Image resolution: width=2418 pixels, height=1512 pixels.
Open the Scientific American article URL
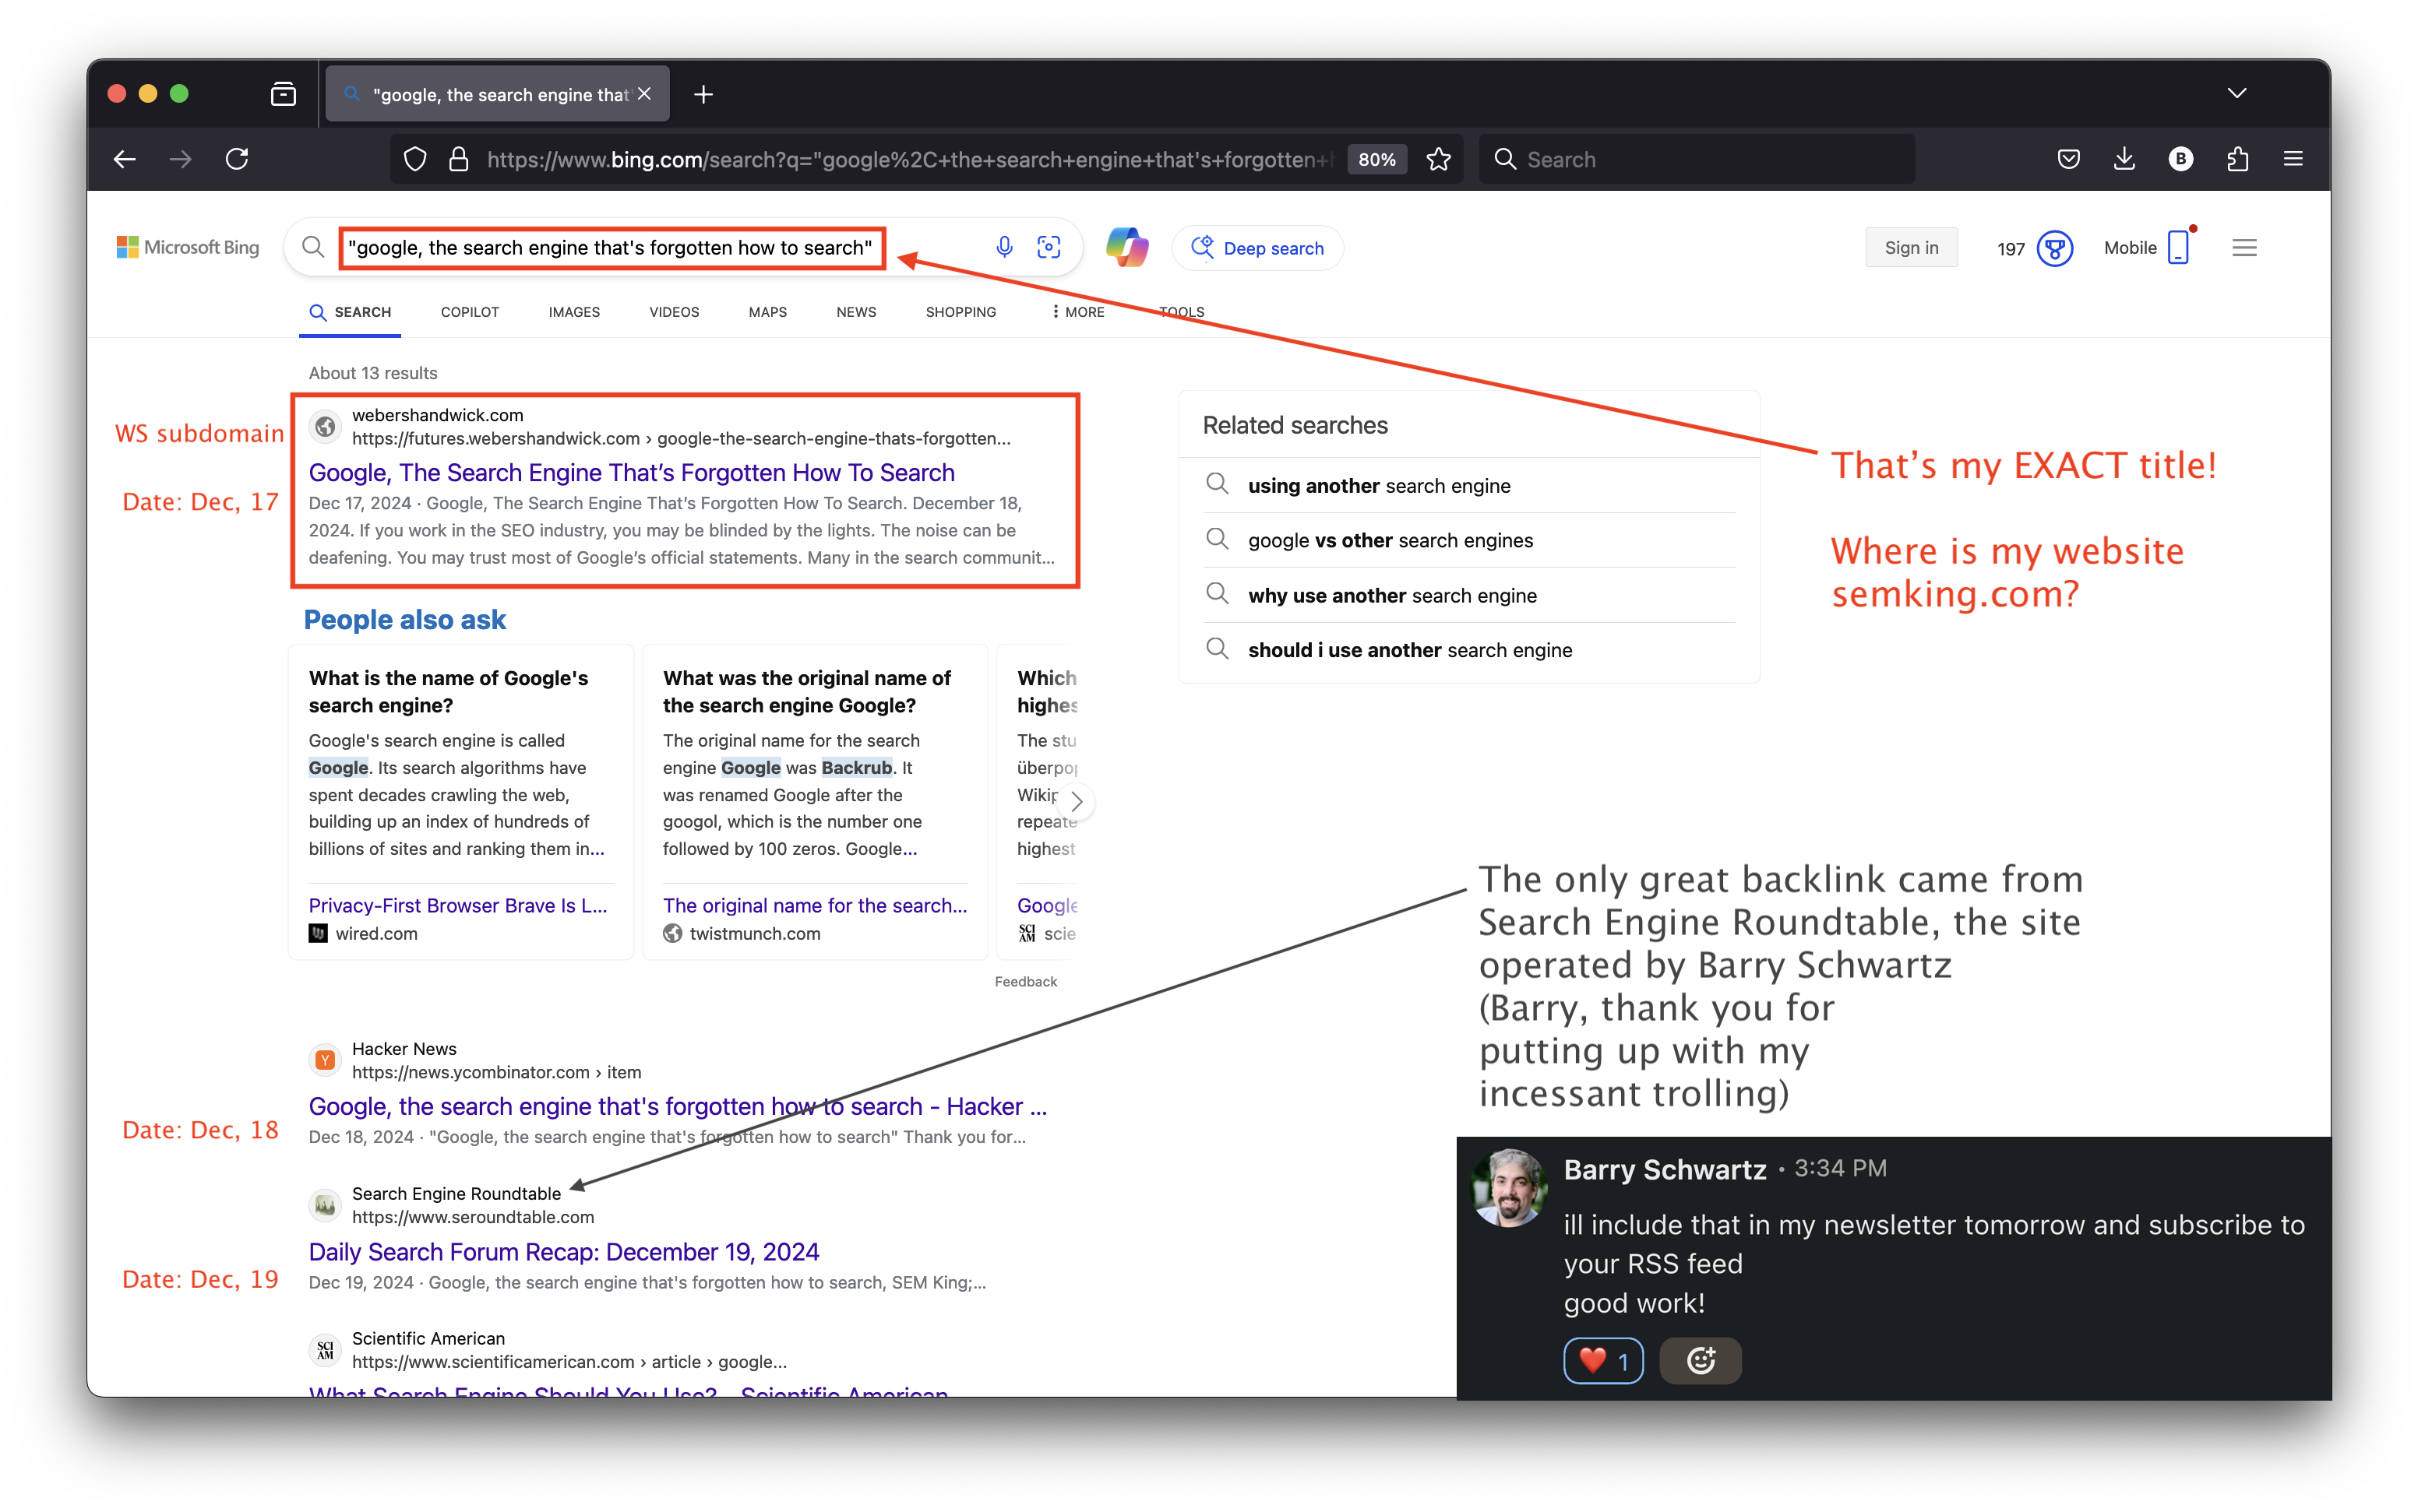tap(569, 1361)
